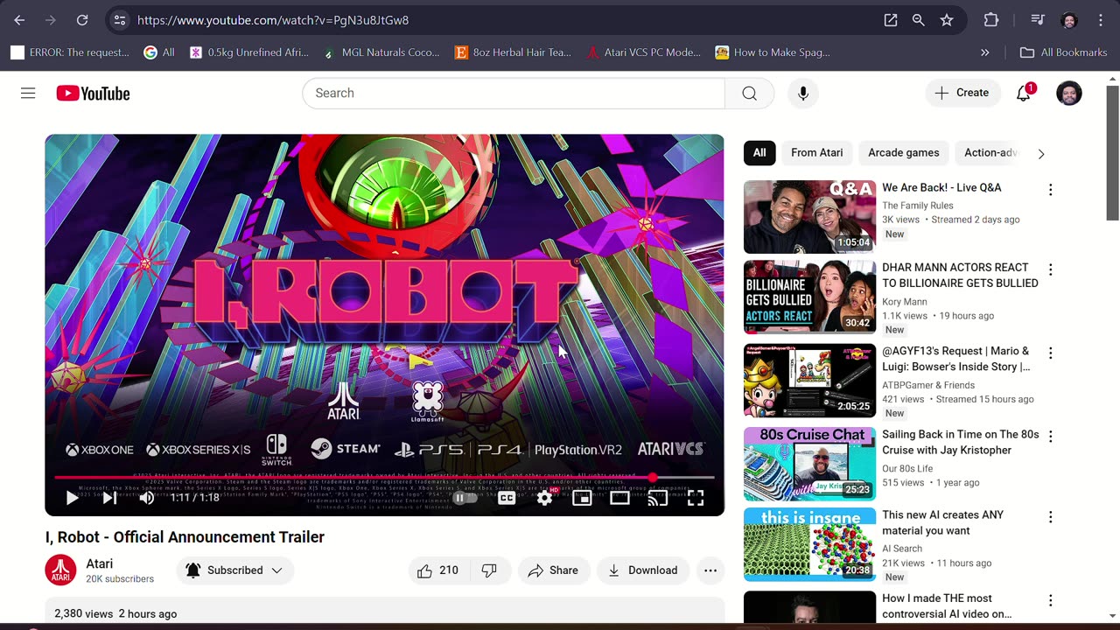Bookmark this page with star
This screenshot has height=630, width=1120.
947,20
